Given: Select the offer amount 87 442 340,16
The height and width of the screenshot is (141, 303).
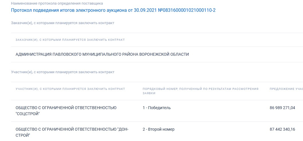Looking at the screenshot, I should tap(282, 129).
